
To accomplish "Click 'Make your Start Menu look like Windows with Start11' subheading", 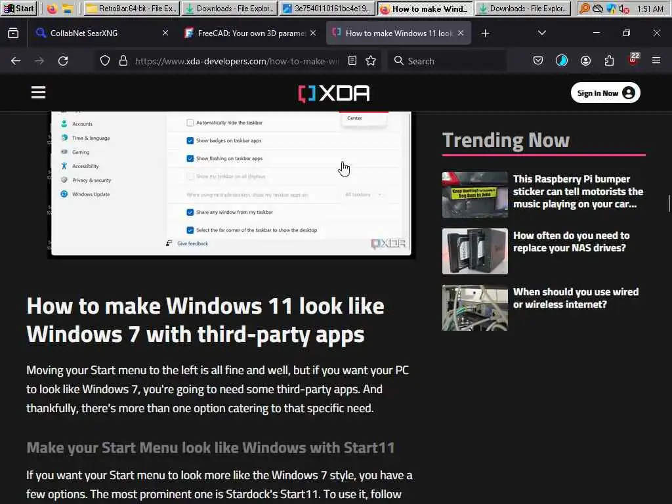I will [211, 448].
